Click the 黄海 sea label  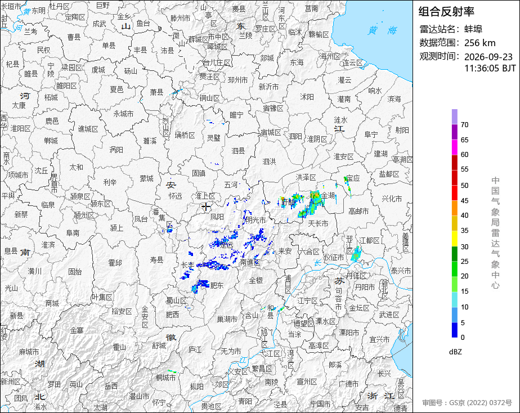[x=382, y=30]
